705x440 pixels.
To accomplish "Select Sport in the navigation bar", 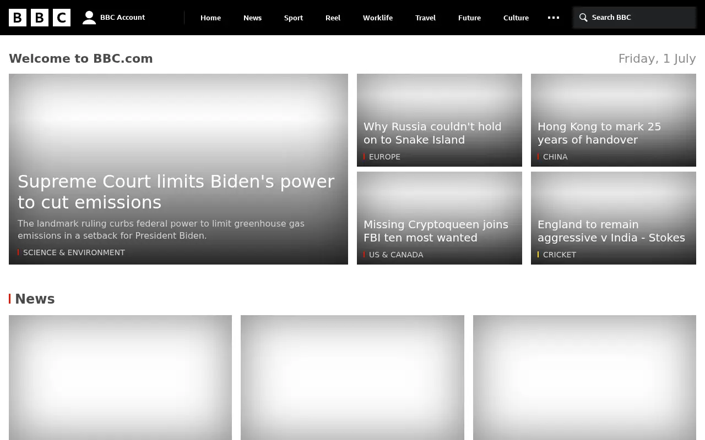I will click(294, 18).
